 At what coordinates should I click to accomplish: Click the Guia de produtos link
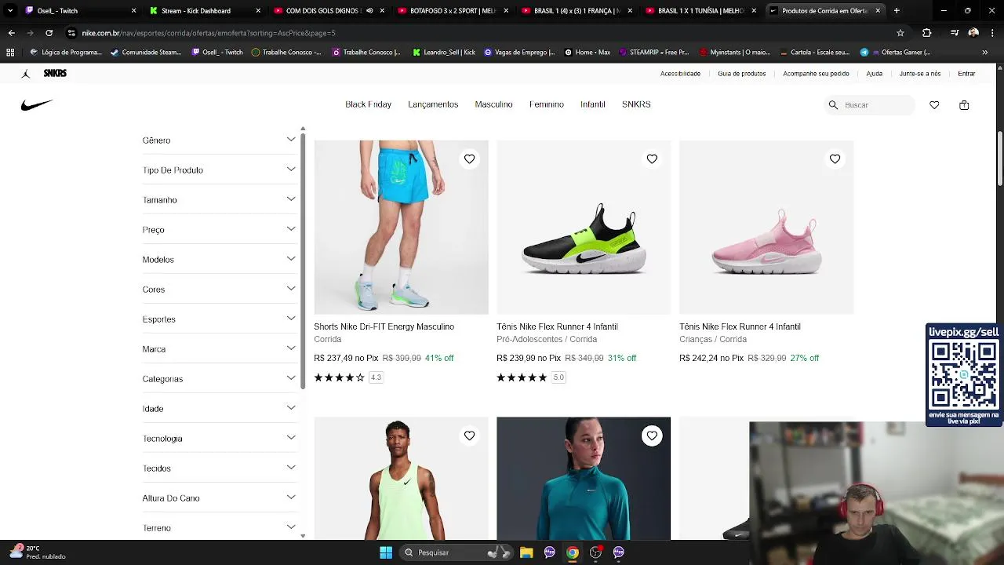point(741,74)
